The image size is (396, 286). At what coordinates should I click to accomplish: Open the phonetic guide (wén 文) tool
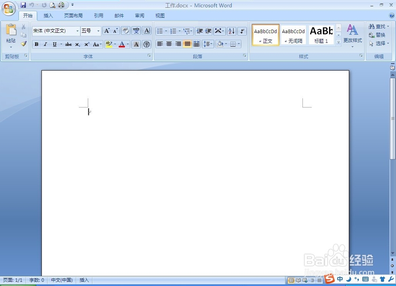136,31
